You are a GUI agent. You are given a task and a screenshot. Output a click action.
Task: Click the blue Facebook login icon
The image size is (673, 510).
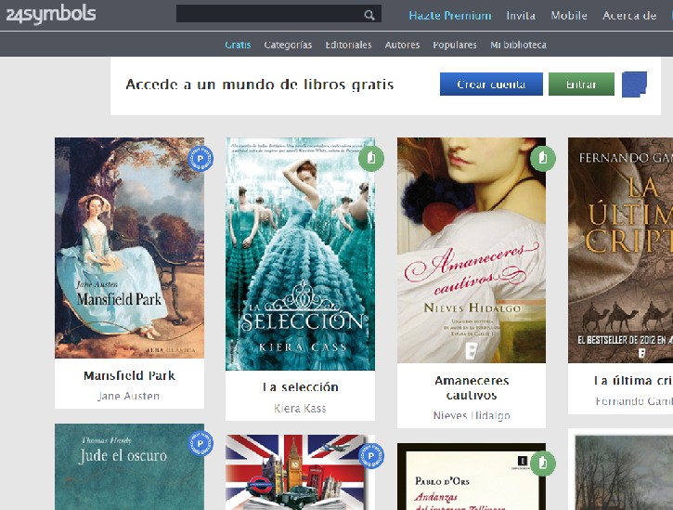(634, 85)
